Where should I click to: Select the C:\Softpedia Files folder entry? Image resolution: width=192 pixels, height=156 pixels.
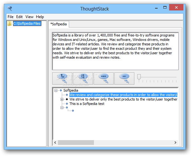(27, 23)
